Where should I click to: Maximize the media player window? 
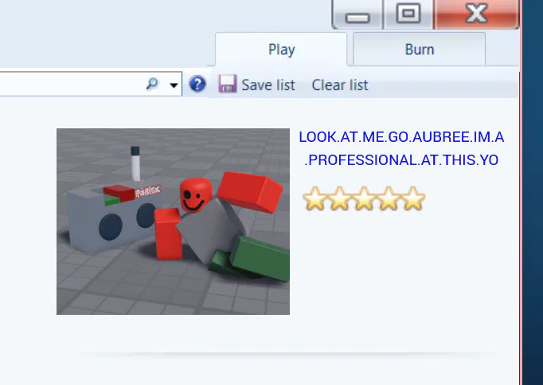click(408, 14)
